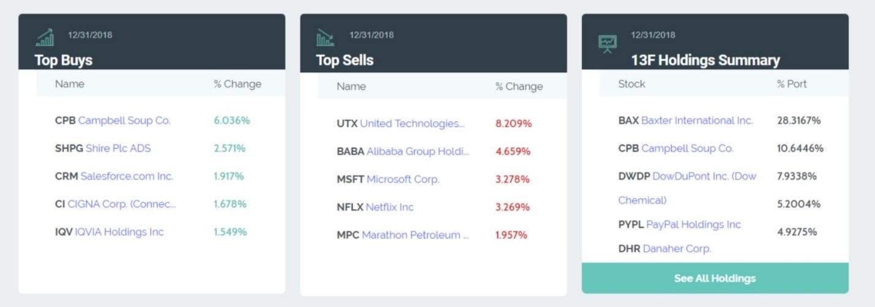The image size is (875, 307).
Task: Click the % Change header in Top Sells
Action: (519, 86)
